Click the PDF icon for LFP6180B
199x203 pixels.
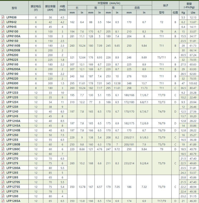click(3, 46)
